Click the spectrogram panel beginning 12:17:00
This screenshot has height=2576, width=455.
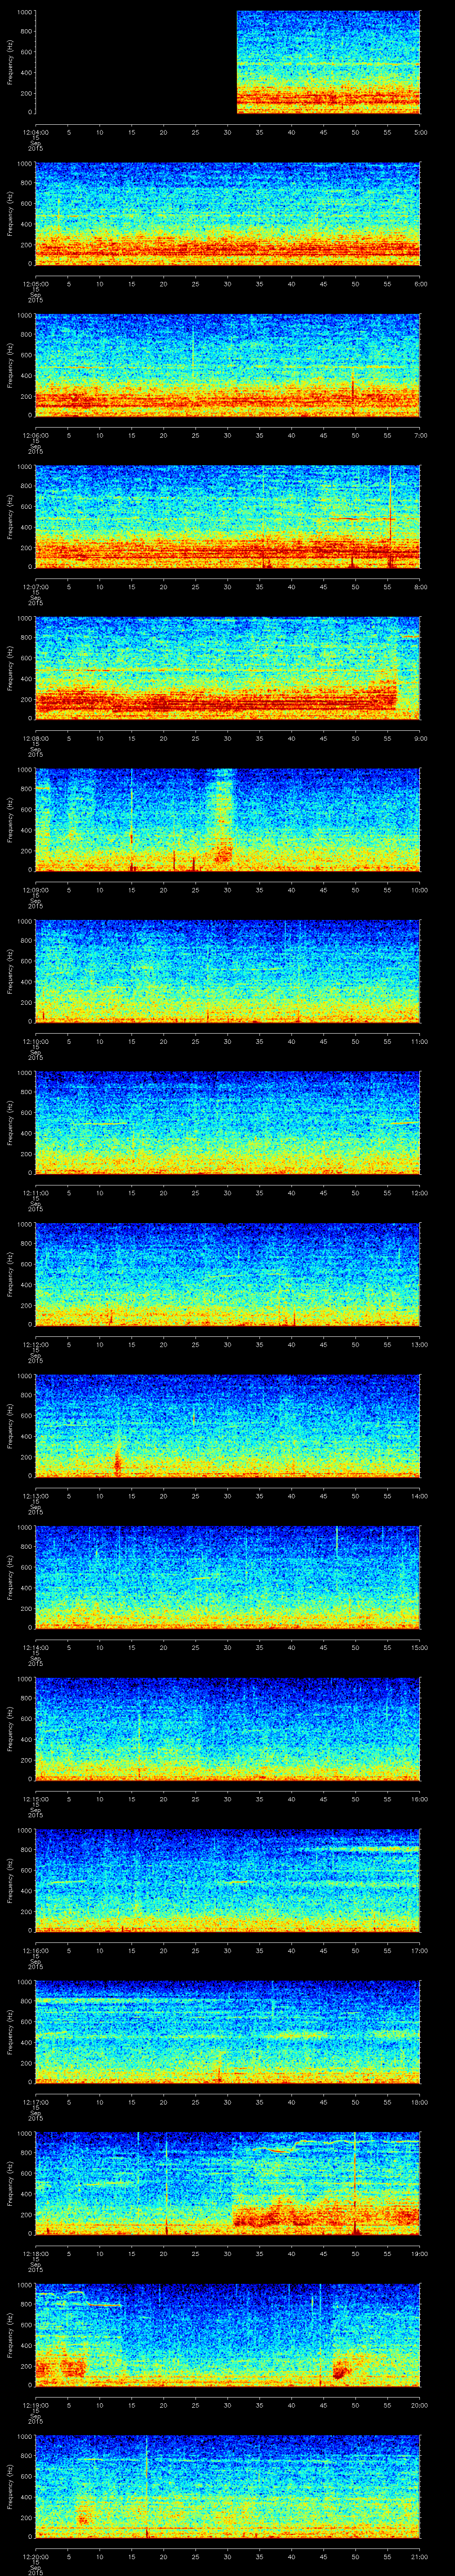pyautogui.click(x=228, y=2032)
